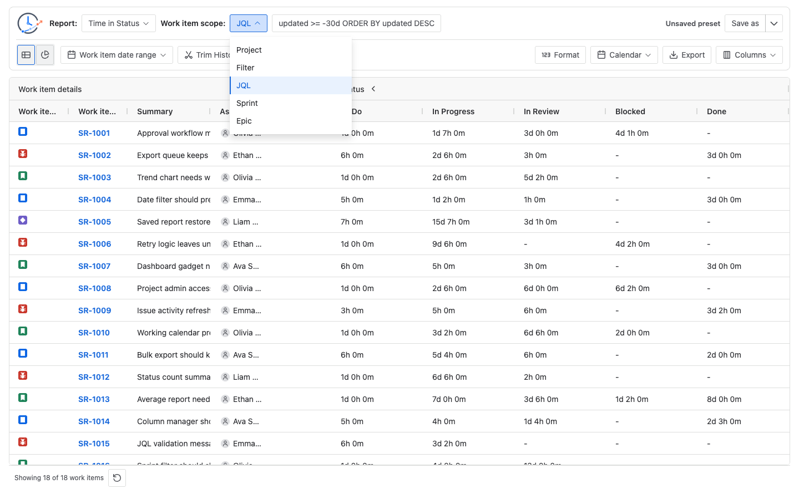Open the Calendar dropdown
Viewport: 799px width, 499px height.
[624, 55]
